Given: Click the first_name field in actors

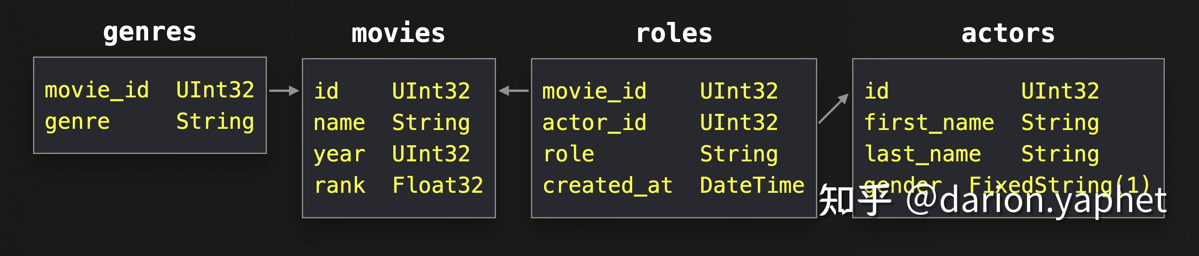Looking at the screenshot, I should [929, 123].
